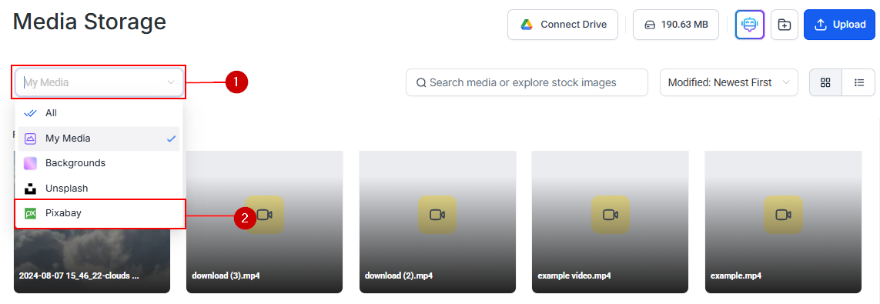Open the Modified: Newest First sort dropdown
Screen dimensions: 880x304
click(x=728, y=82)
